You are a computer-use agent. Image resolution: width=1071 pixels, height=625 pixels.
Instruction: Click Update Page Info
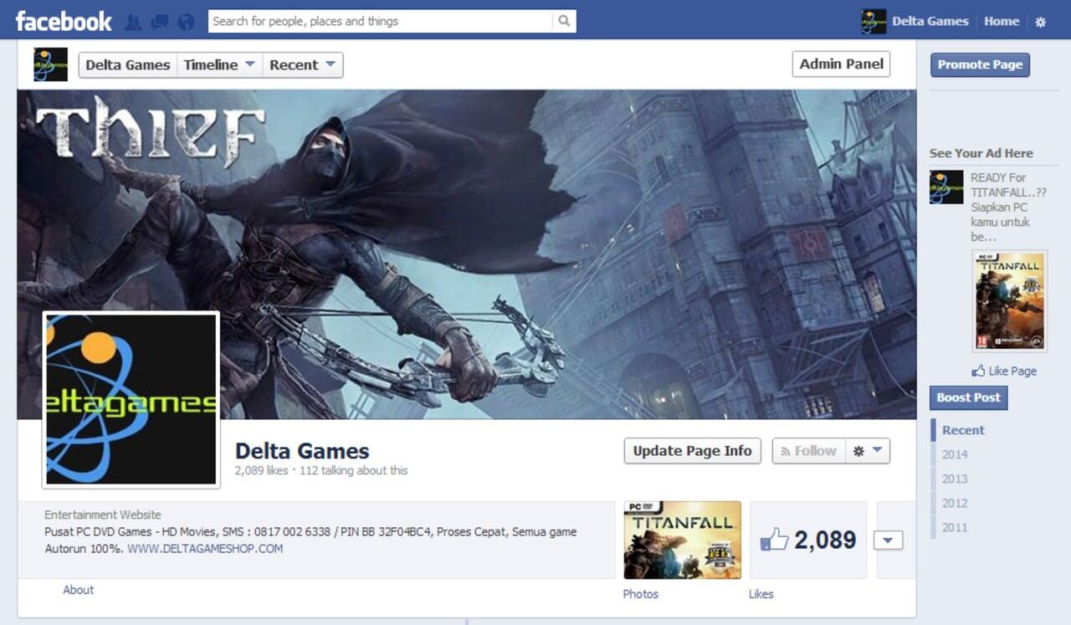[692, 451]
